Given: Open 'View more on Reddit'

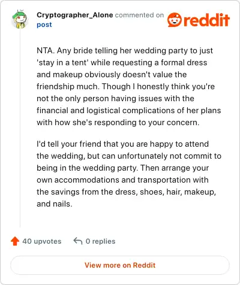Looking at the screenshot, I should [x=120, y=265].
